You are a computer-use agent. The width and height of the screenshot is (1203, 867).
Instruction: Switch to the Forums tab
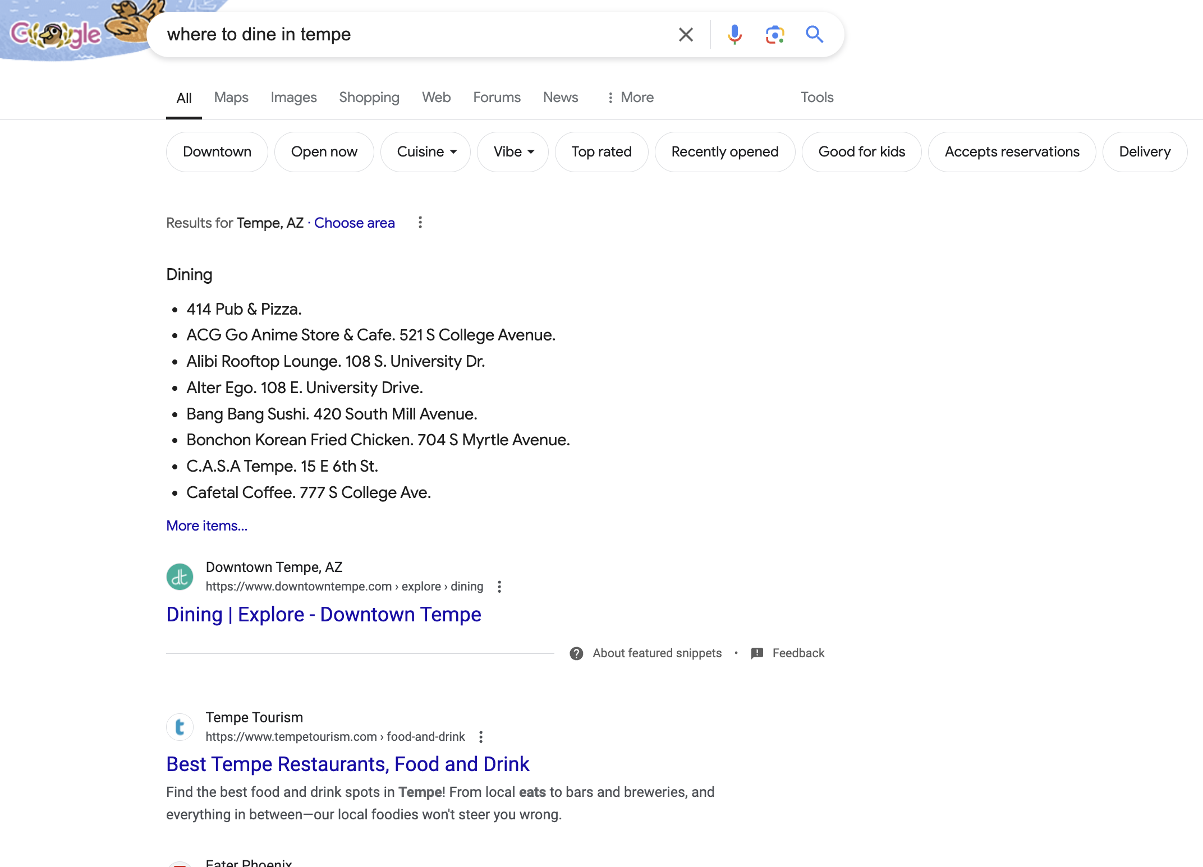click(497, 98)
